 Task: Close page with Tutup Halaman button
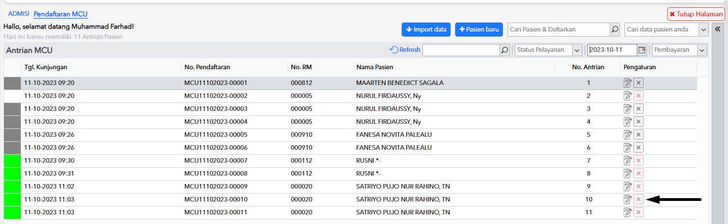pos(696,14)
